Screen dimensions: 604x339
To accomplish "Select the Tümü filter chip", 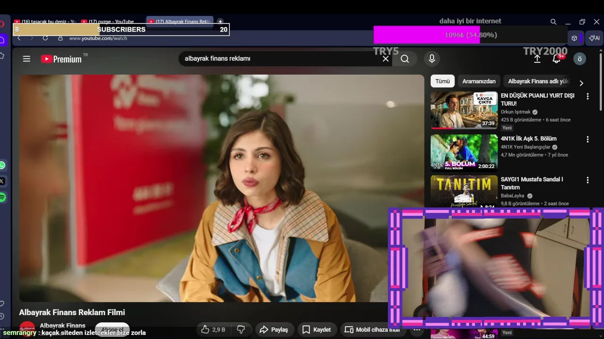I will click(x=443, y=81).
